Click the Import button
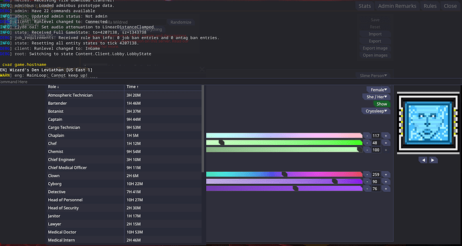This screenshot has width=462, height=246. [375, 34]
